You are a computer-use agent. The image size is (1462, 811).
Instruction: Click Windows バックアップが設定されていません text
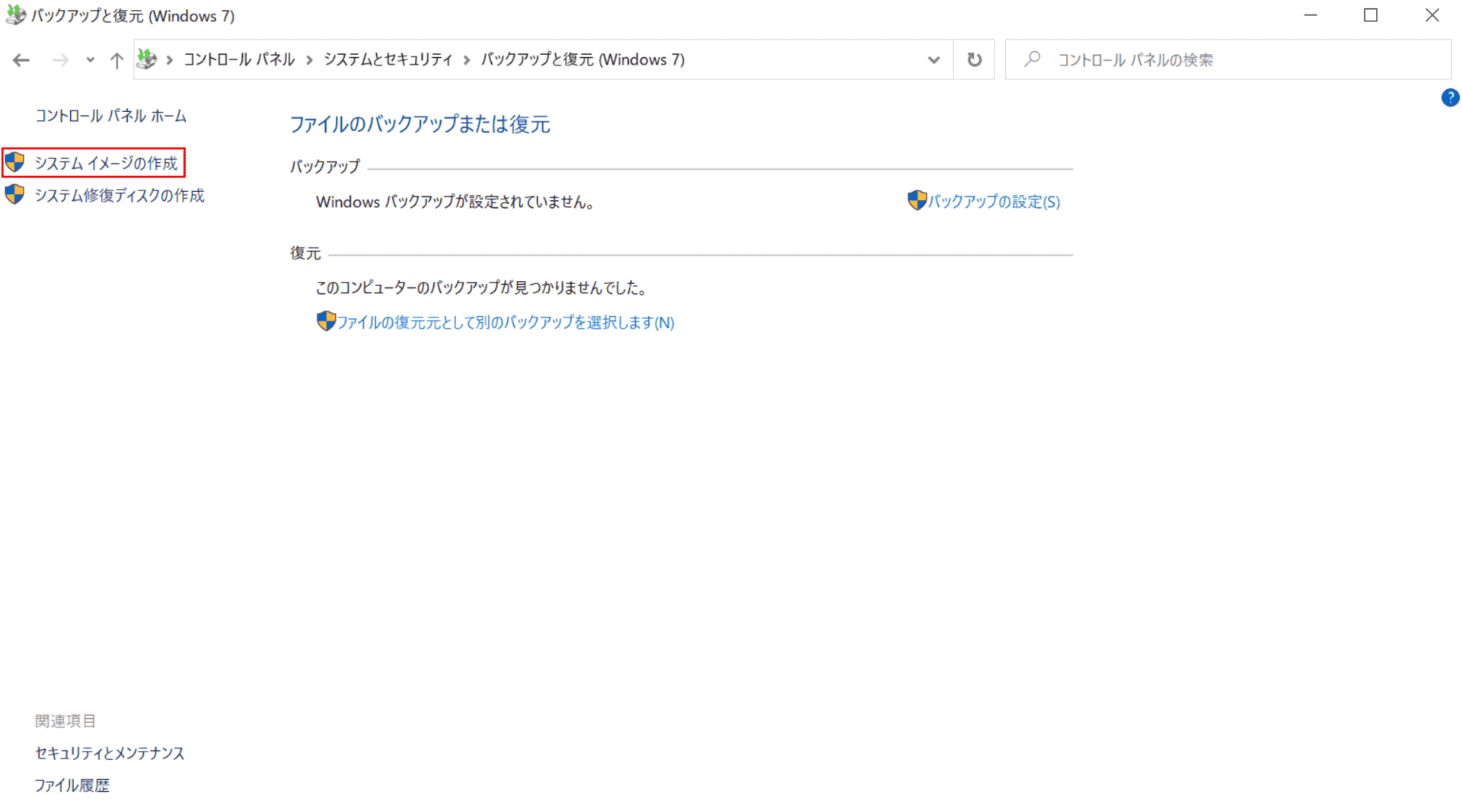pyautogui.click(x=455, y=202)
